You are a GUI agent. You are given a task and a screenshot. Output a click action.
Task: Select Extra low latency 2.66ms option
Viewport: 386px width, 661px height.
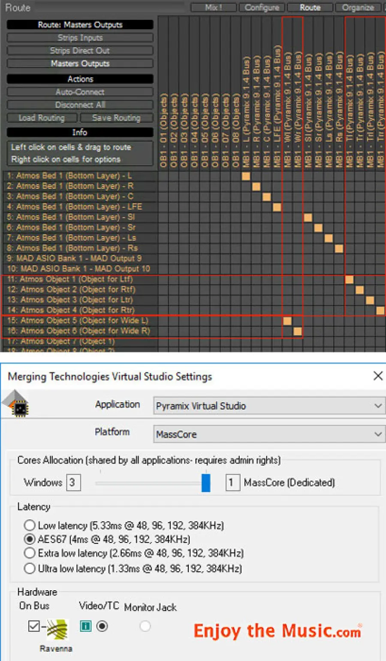click(x=30, y=553)
